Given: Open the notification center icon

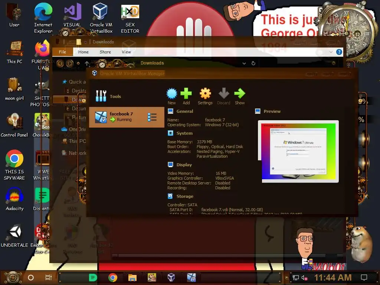Looking at the screenshot, I should [364, 278].
